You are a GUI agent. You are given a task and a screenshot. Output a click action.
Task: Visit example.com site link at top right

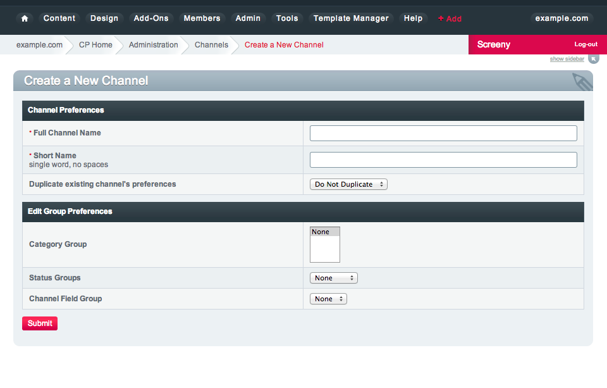click(x=561, y=18)
